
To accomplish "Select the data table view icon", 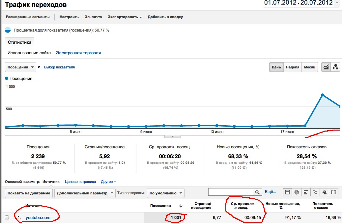I will click(288, 192).
